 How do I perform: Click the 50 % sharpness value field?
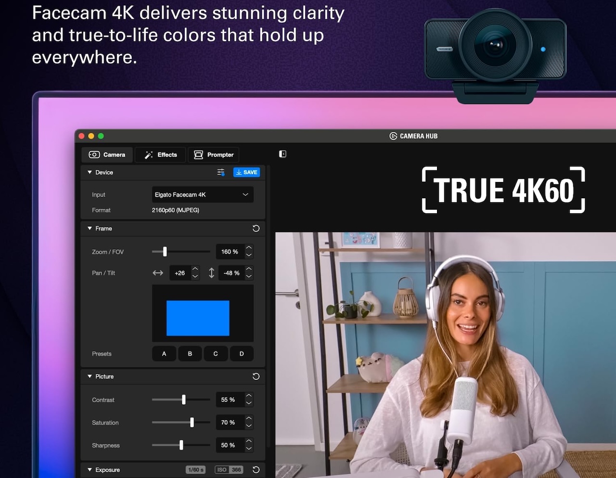[x=230, y=445]
